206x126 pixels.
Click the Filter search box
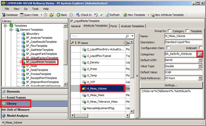(x=98, y=36)
